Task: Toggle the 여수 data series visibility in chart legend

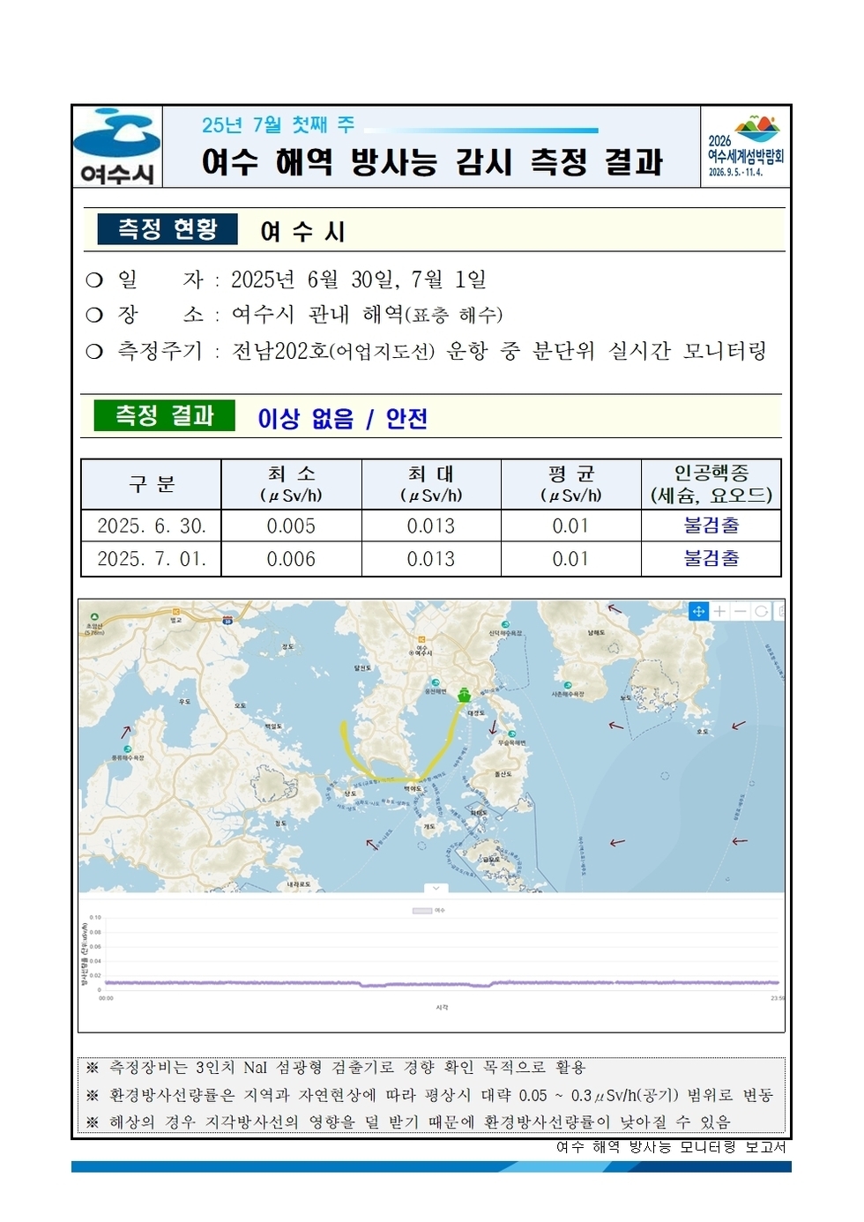Action: tap(438, 910)
